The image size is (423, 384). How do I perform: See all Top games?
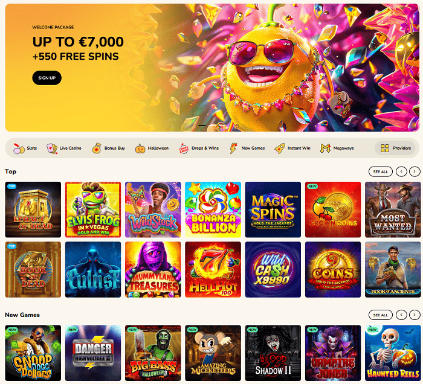coord(380,171)
